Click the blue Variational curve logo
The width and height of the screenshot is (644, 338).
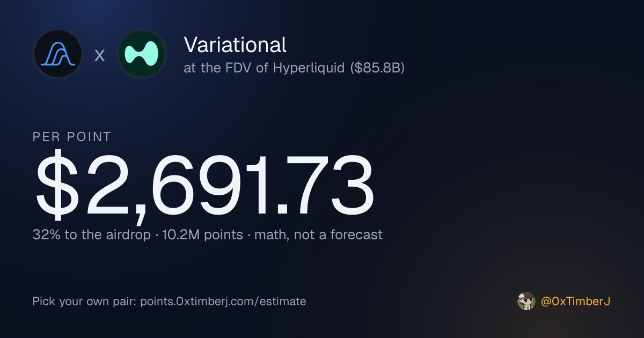point(58,54)
